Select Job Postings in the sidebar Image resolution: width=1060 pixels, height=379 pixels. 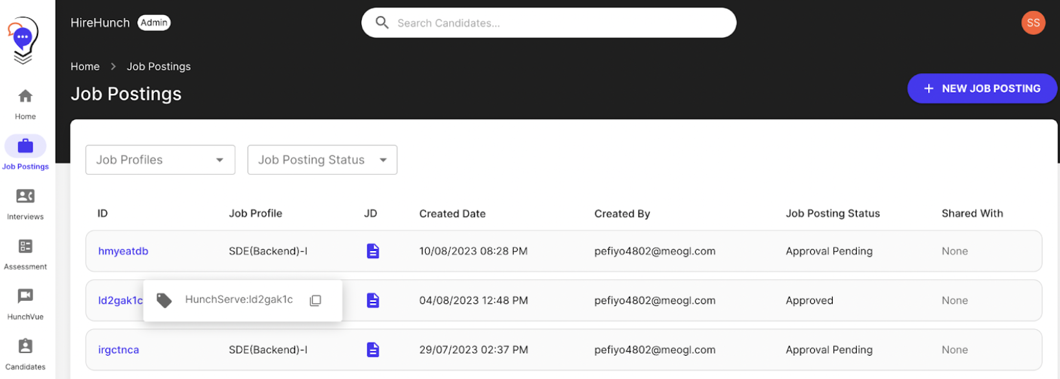pyautogui.click(x=25, y=153)
